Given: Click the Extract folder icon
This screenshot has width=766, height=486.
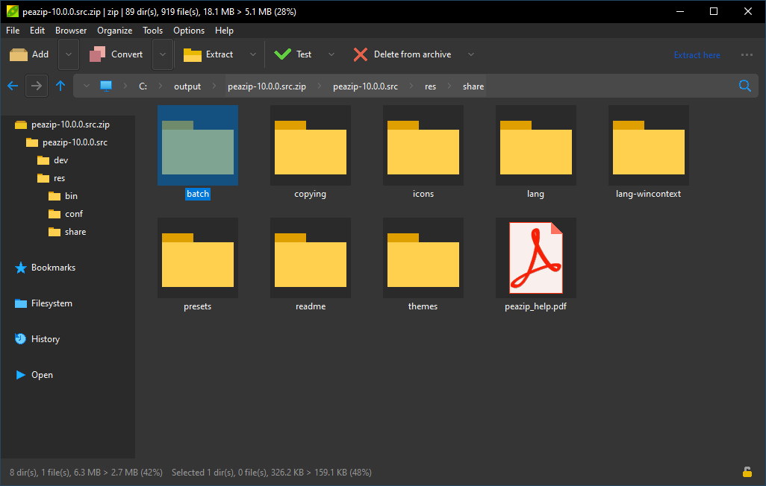Looking at the screenshot, I should click(x=193, y=54).
